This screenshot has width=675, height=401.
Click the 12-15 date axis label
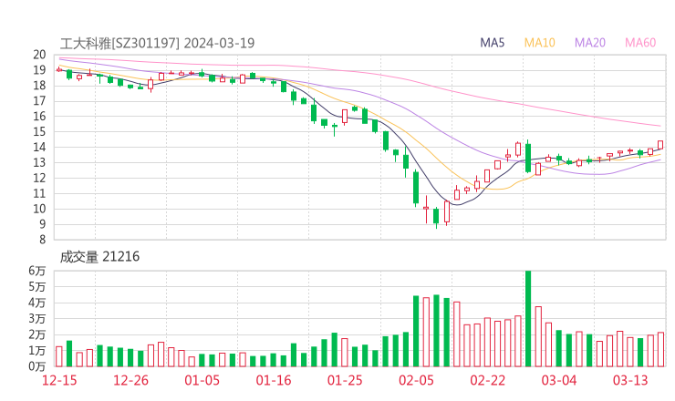pyautogui.click(x=59, y=380)
